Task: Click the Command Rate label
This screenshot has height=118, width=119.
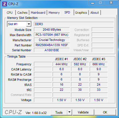Action: pyautogui.click(x=21, y=95)
